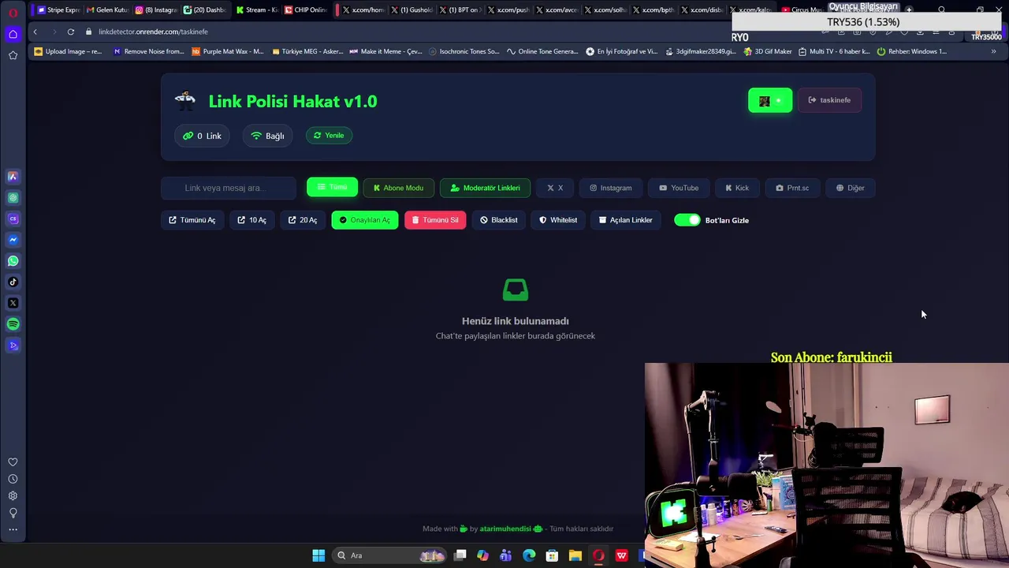Open the sidebar settings gear icon
The height and width of the screenshot is (568, 1009).
[x=13, y=496]
